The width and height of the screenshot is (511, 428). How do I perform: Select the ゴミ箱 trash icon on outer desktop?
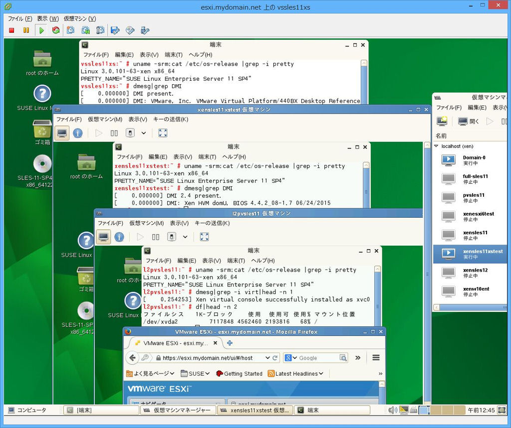pyautogui.click(x=42, y=132)
